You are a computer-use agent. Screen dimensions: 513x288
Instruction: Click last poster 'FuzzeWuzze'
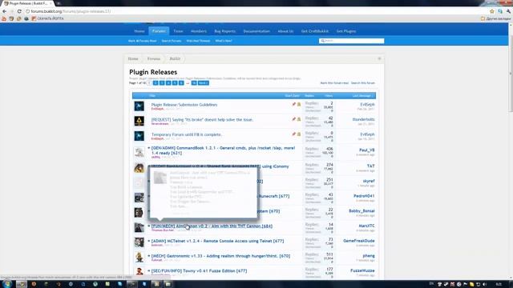pyautogui.click(x=362, y=270)
